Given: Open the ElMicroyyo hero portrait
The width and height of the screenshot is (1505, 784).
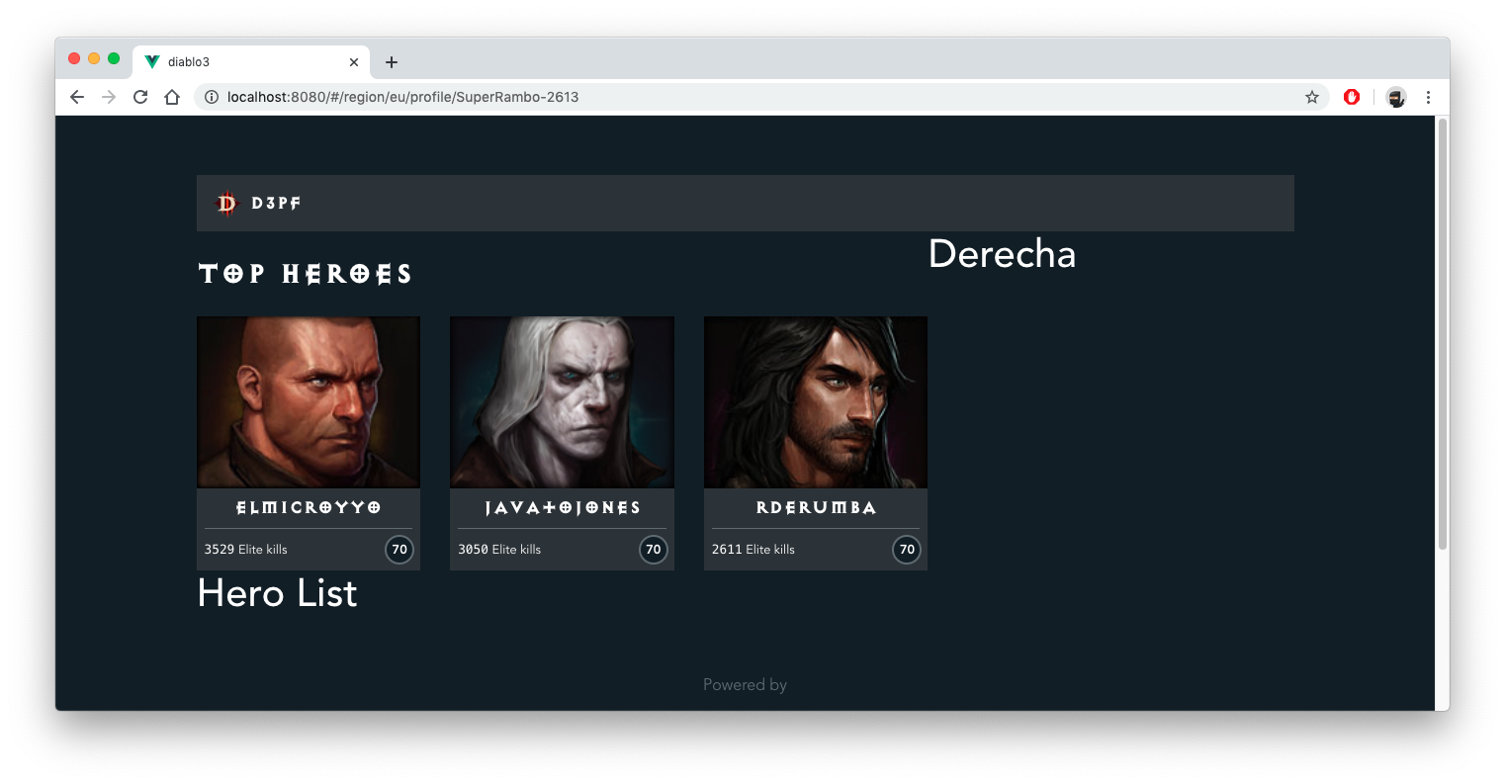Looking at the screenshot, I should coord(309,402).
